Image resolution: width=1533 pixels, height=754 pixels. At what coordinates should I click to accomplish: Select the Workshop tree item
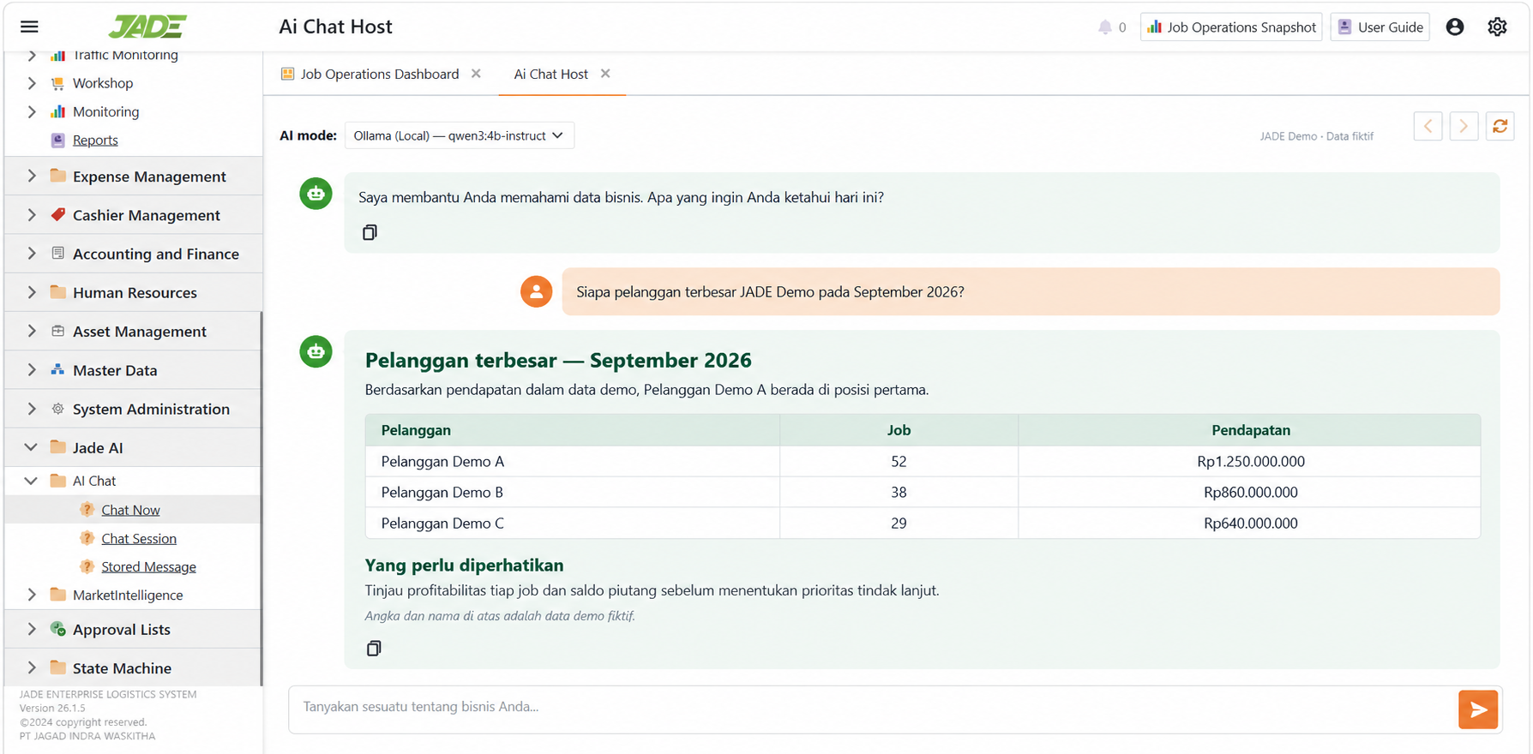coord(103,83)
